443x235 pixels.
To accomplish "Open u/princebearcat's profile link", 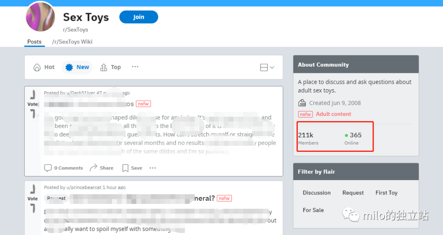I will pos(84,188).
